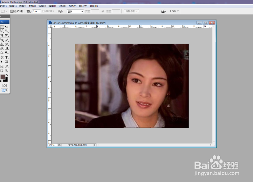
Task: Select the Pen tool
Action: point(2,58)
